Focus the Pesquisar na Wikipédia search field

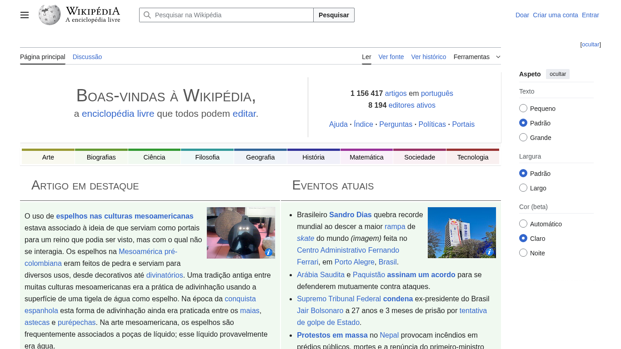pyautogui.click(x=232, y=15)
